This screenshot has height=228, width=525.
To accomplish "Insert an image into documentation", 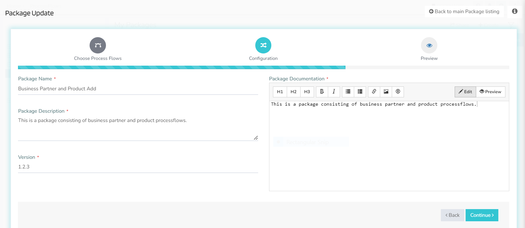I will click(x=386, y=92).
